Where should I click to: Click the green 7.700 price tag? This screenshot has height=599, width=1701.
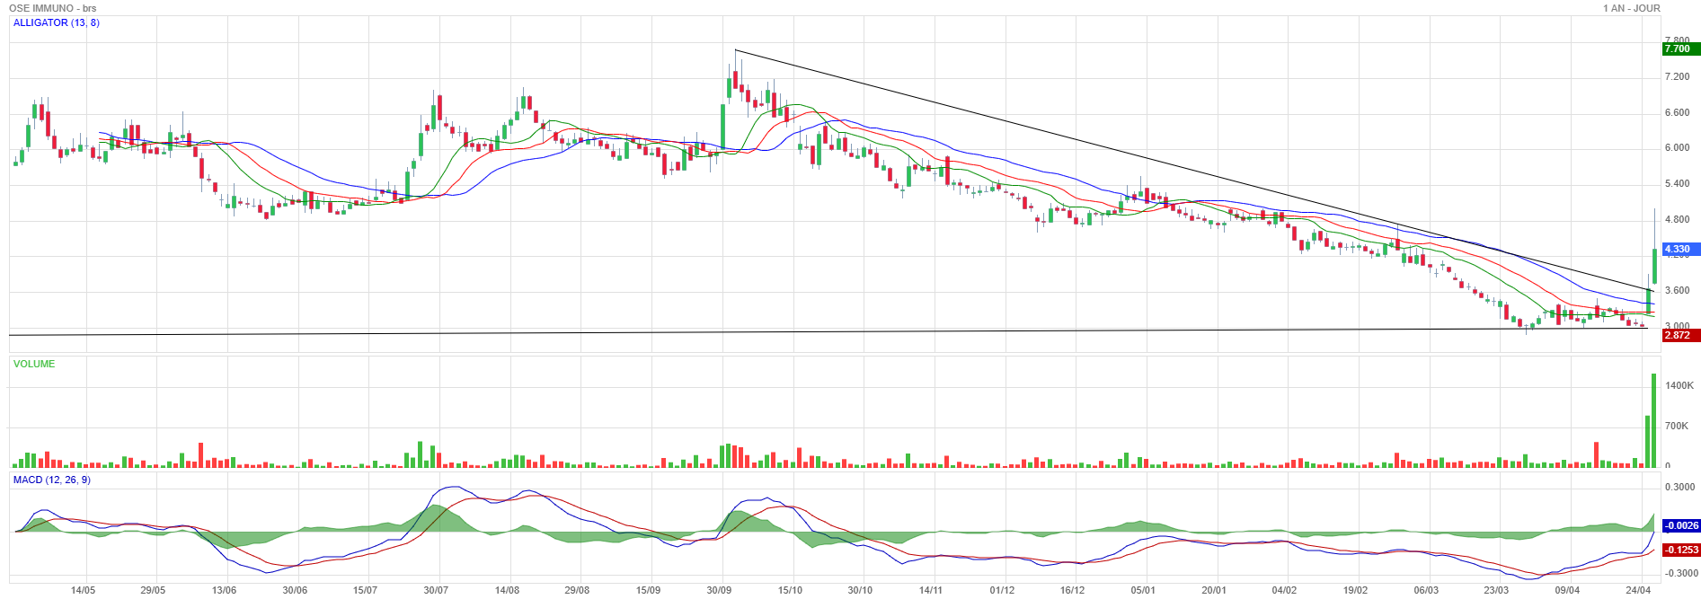click(1679, 49)
